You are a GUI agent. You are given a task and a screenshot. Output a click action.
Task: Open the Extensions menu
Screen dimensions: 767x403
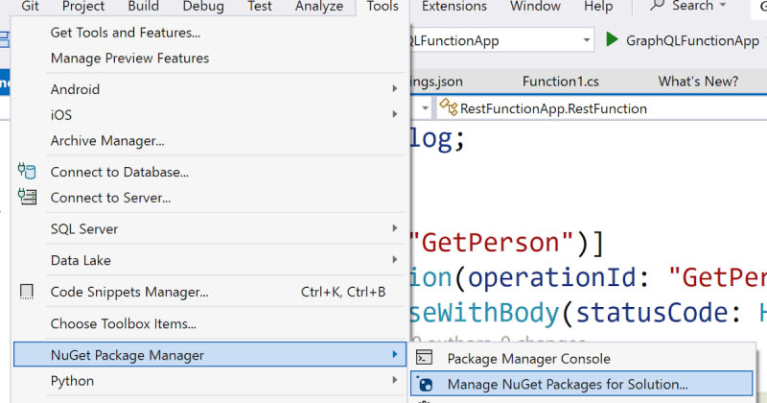coord(453,7)
